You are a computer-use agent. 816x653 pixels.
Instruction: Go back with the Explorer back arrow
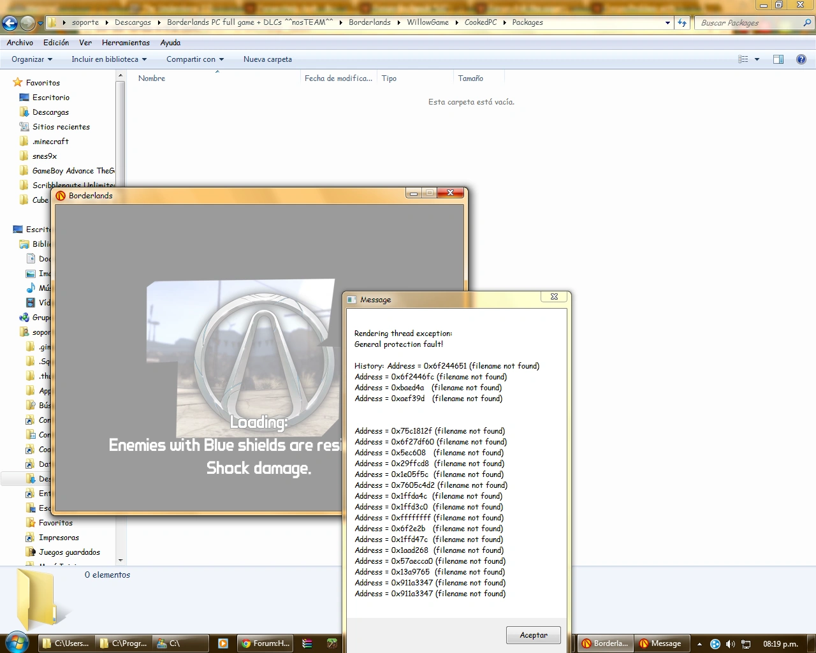click(10, 23)
